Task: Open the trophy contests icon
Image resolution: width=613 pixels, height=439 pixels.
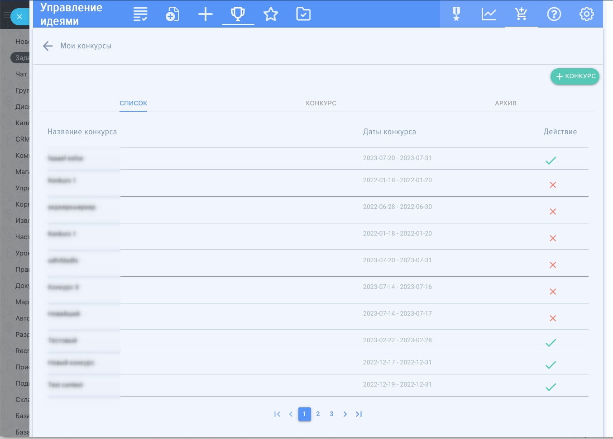Action: 238,14
